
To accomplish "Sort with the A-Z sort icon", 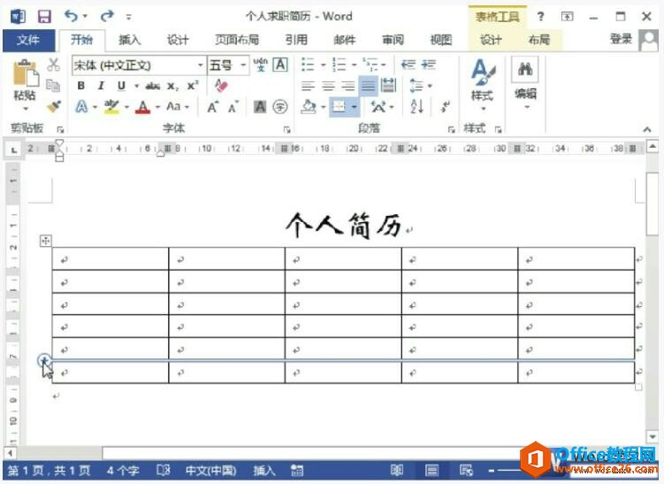I will [416, 106].
